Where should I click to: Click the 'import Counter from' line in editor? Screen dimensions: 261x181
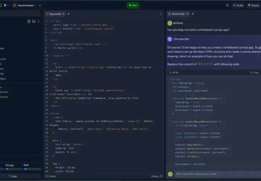[83, 29]
